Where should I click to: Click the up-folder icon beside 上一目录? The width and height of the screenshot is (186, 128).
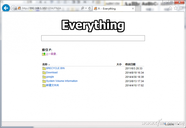pyautogui.click(x=44, y=54)
